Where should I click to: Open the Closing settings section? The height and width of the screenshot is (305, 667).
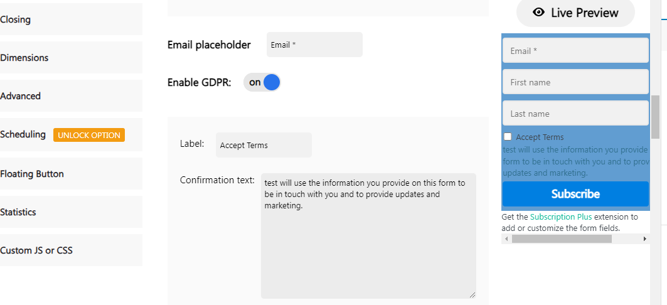point(71,19)
